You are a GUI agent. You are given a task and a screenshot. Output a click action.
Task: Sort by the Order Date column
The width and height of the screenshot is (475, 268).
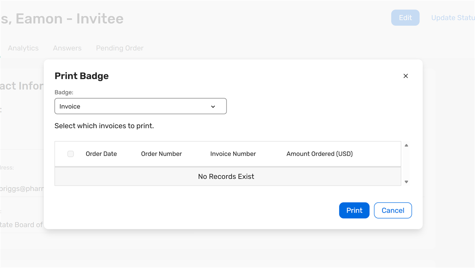point(101,154)
